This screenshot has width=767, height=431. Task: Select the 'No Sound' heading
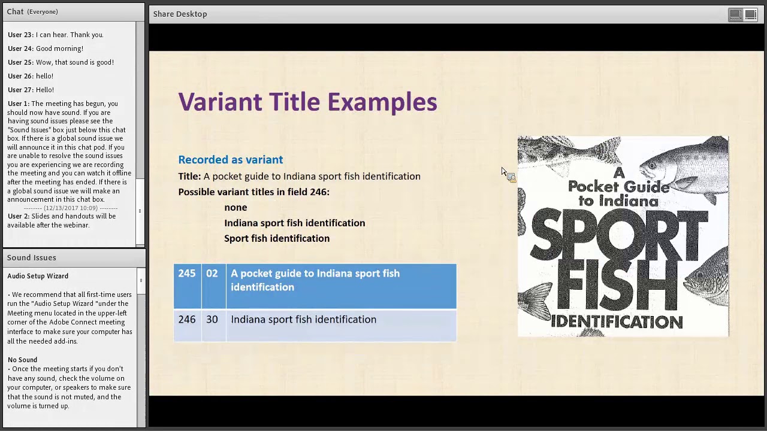(22, 360)
